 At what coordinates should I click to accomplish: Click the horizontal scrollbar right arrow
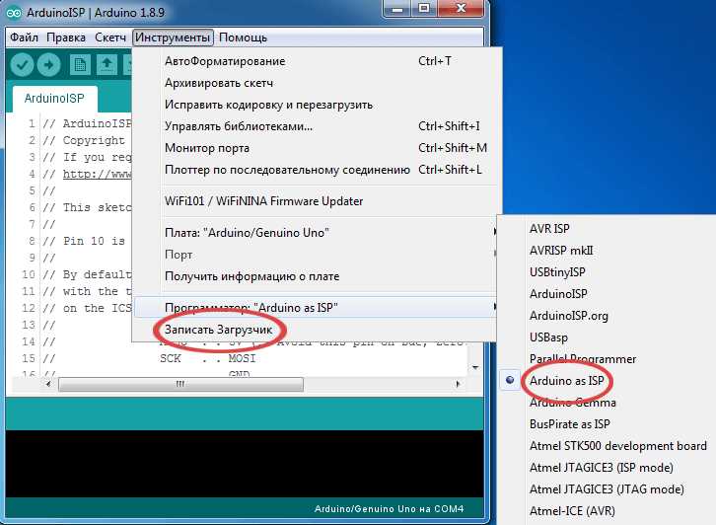click(458, 384)
